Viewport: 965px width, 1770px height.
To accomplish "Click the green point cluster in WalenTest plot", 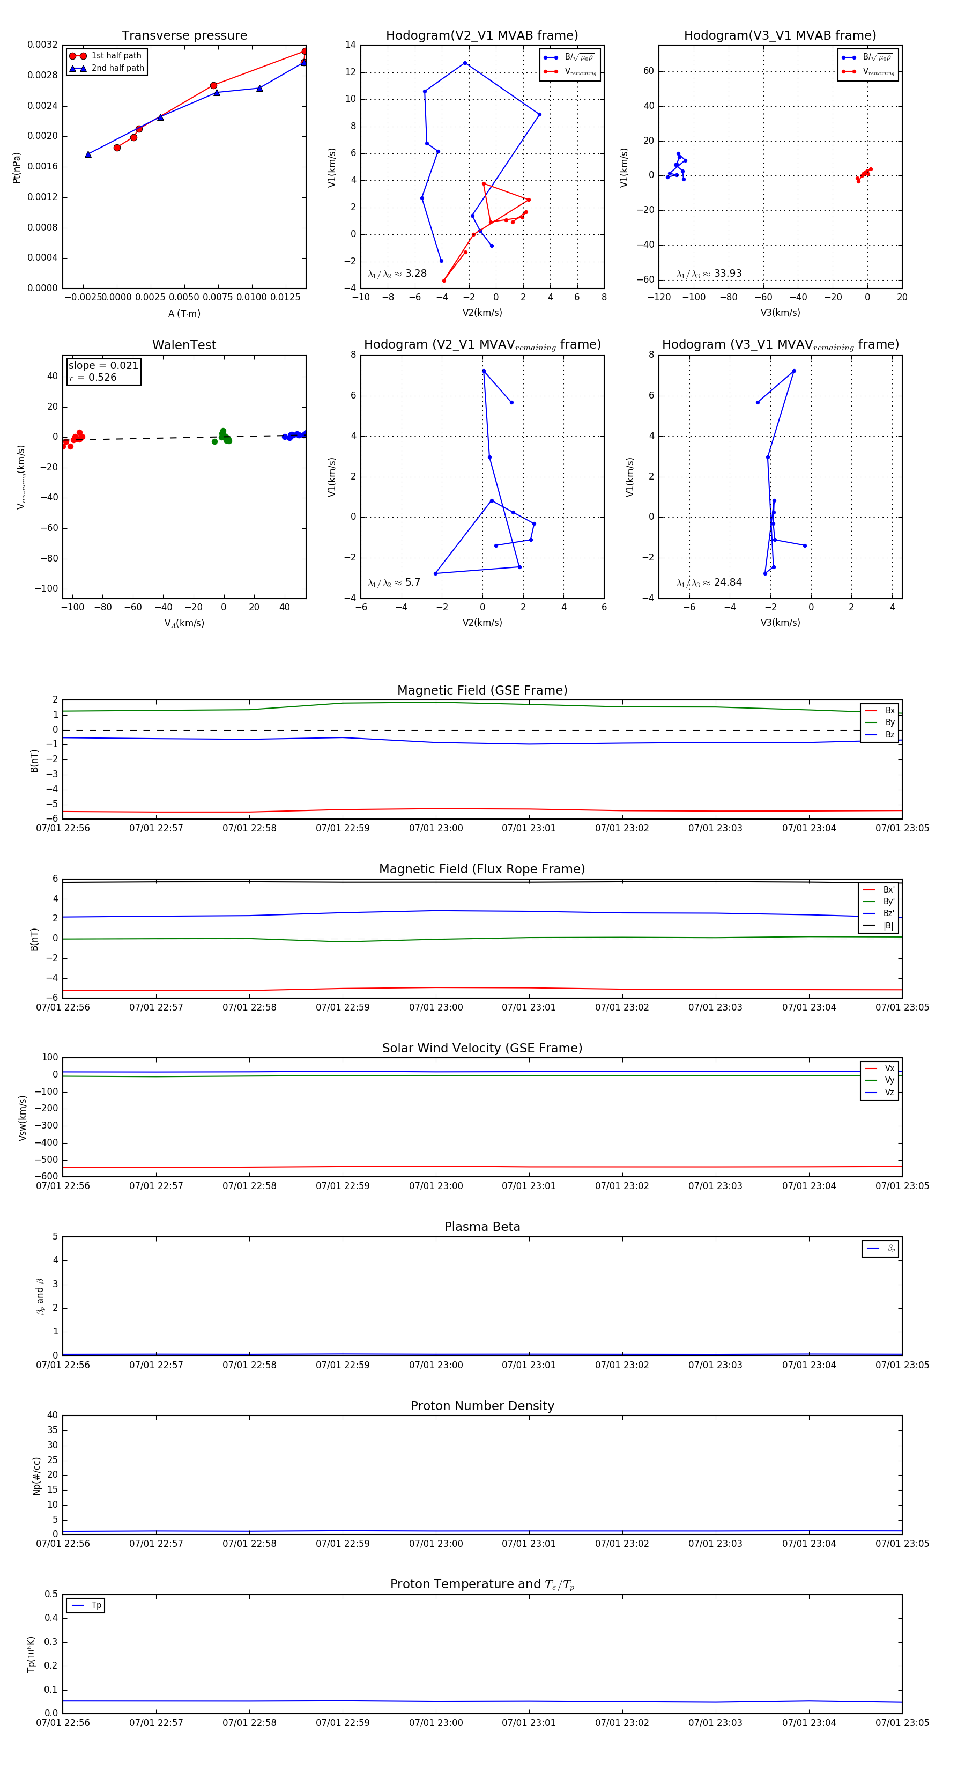I will [x=222, y=437].
